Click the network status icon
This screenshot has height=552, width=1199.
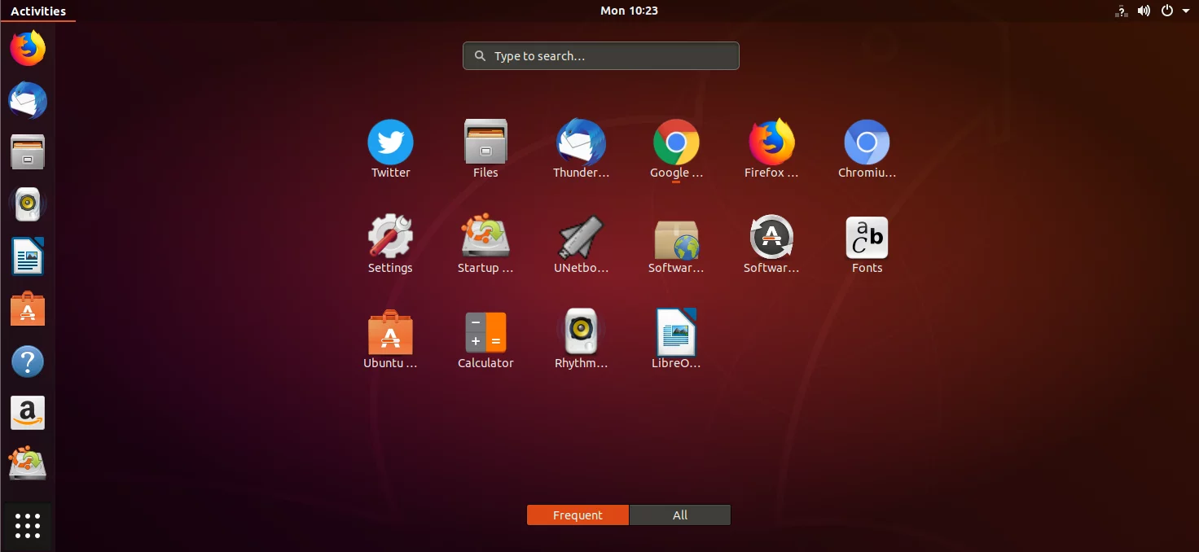pos(1122,11)
